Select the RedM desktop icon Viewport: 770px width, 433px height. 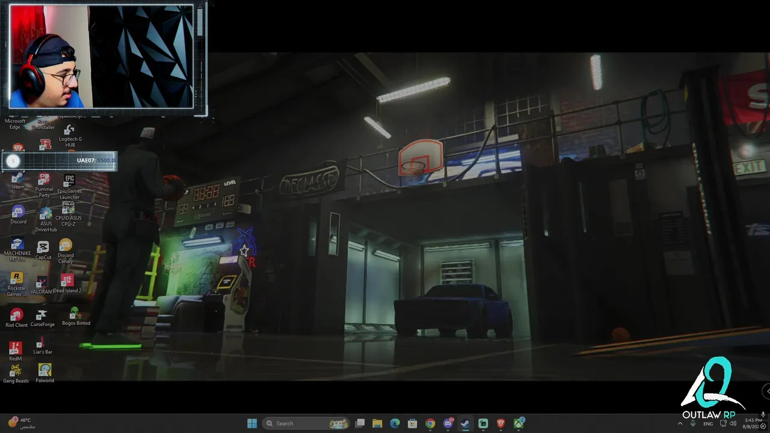15,351
